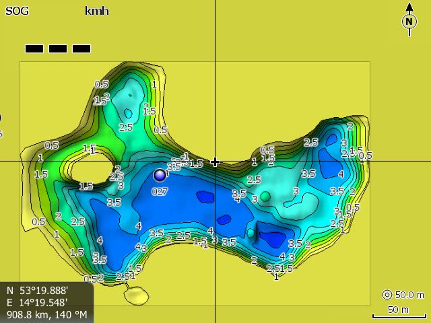
Task: Click the waypoint label 027 text
Action: pyautogui.click(x=159, y=191)
